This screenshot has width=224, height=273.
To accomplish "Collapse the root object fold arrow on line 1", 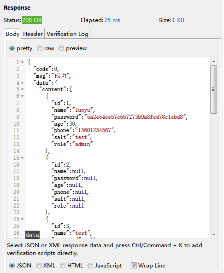I will 22,62.
